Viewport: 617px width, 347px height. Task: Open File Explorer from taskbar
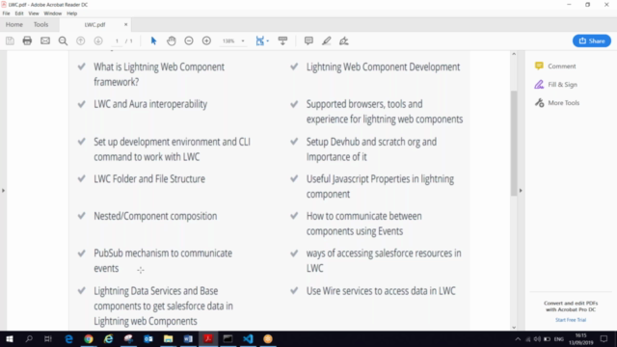click(x=169, y=338)
